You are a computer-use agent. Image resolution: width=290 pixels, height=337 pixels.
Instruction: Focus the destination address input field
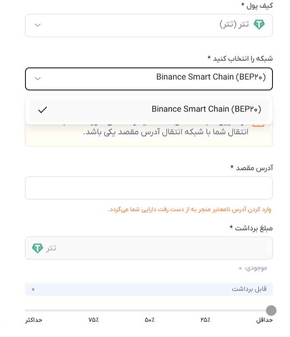tap(149, 188)
